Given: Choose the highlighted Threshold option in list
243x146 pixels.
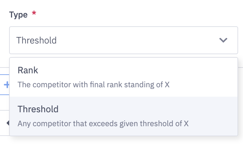Looking at the screenshot, I should (123, 116).
